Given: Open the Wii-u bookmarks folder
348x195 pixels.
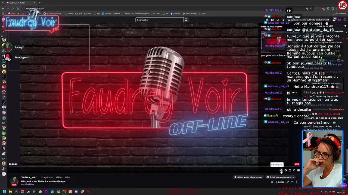Looking at the screenshot, I should point(88,14).
